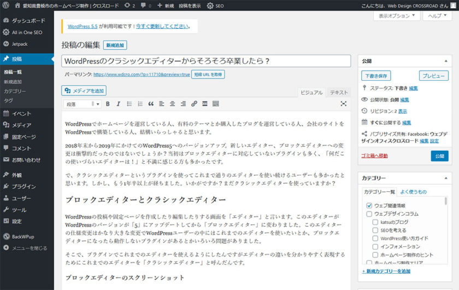Apply blockquote formatting
Image resolution: width=459 pixels, height=290 pixels.
[151, 104]
